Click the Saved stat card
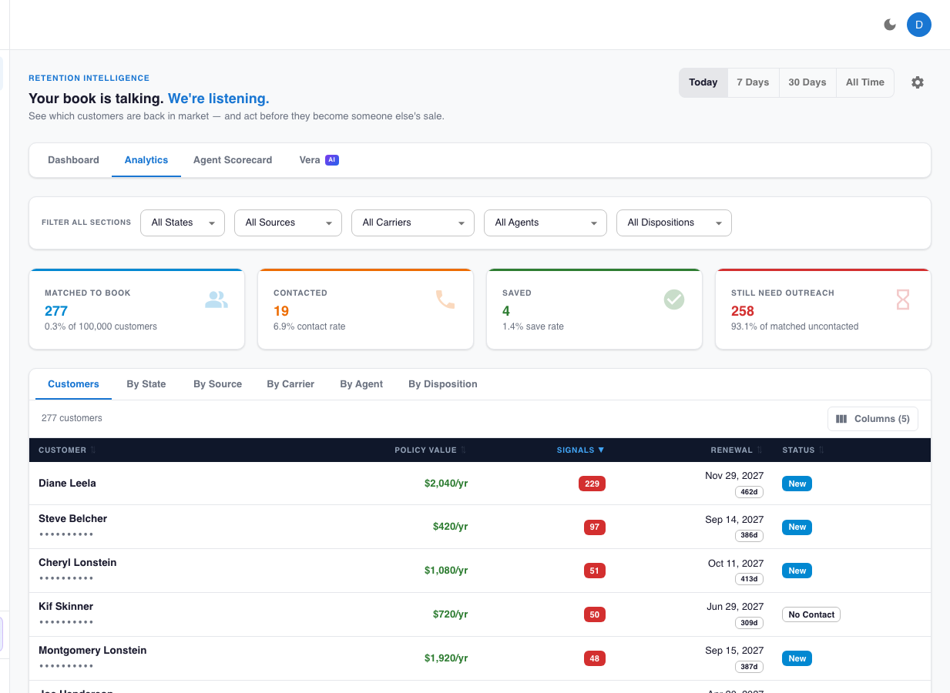This screenshot has width=950, height=693. coord(594,309)
